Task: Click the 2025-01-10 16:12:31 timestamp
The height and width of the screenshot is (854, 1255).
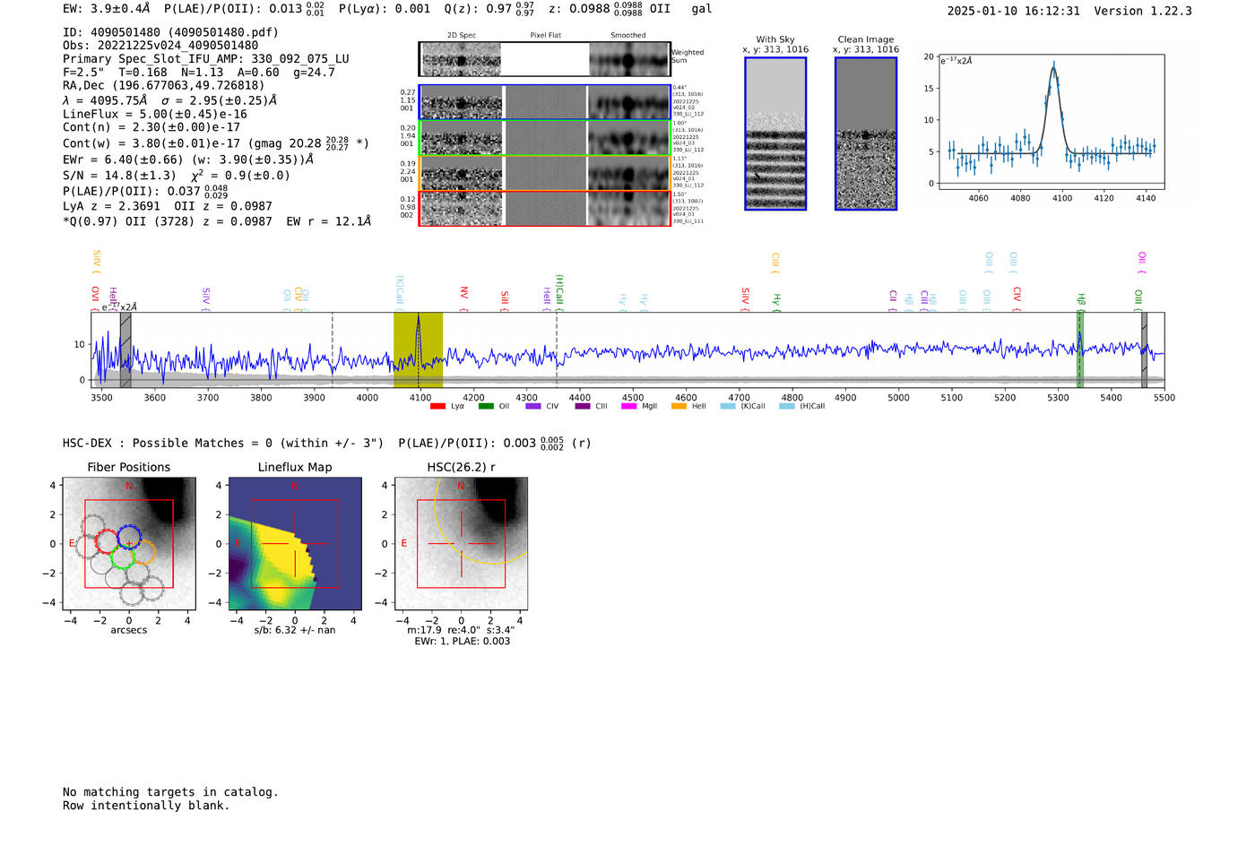Action: [x=1014, y=11]
